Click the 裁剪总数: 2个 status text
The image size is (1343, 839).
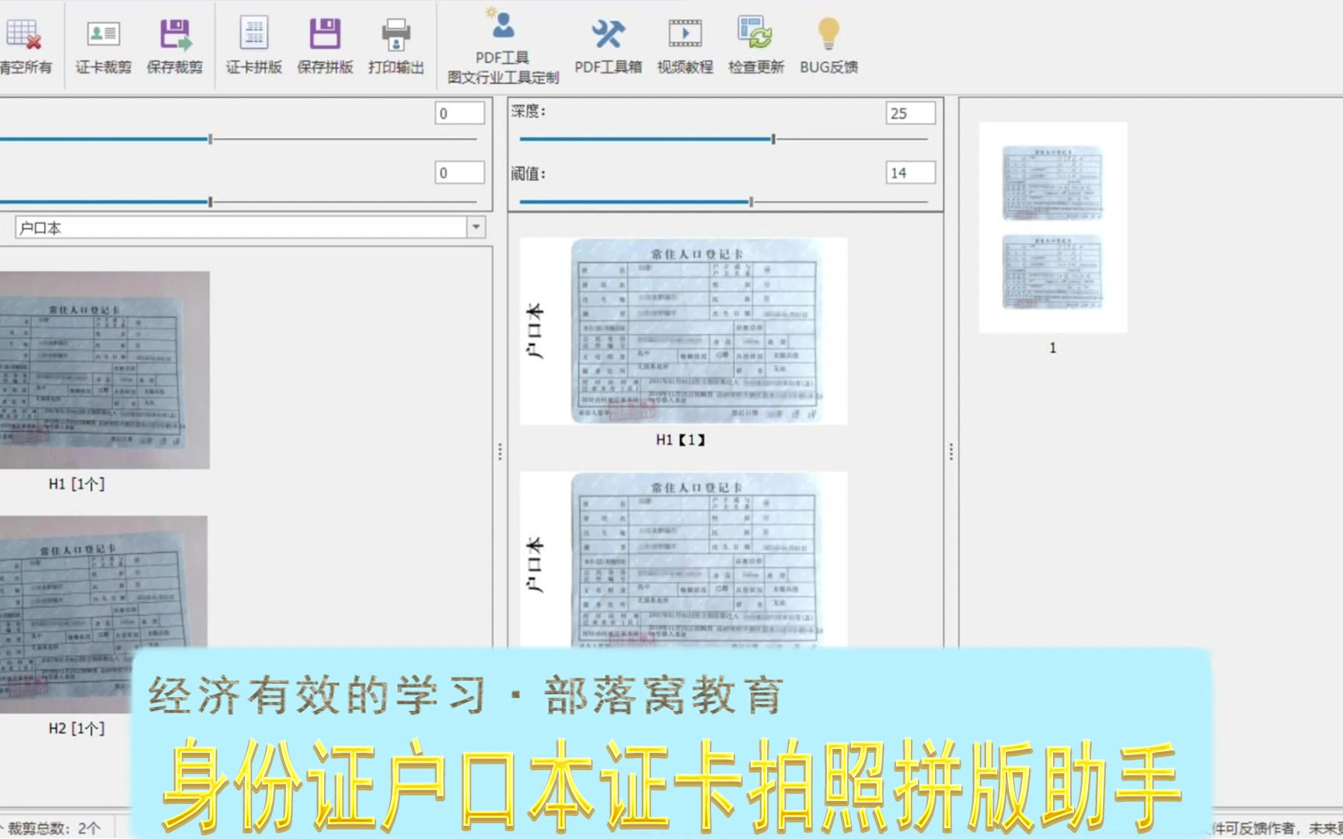(x=54, y=828)
